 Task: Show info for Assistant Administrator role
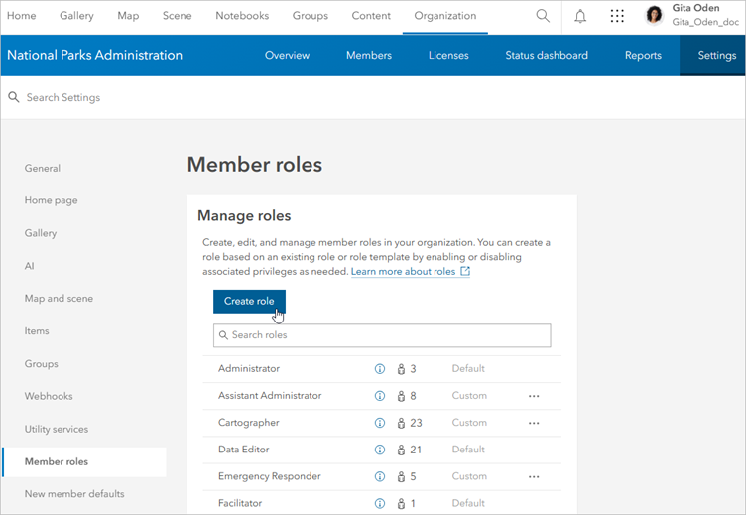click(380, 396)
